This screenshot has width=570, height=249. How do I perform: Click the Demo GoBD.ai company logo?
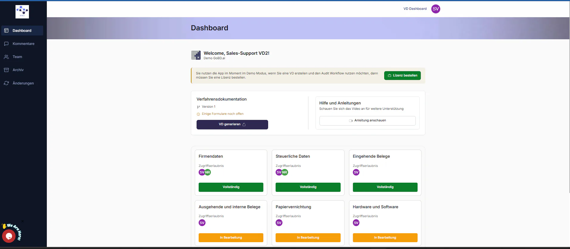pyautogui.click(x=196, y=55)
